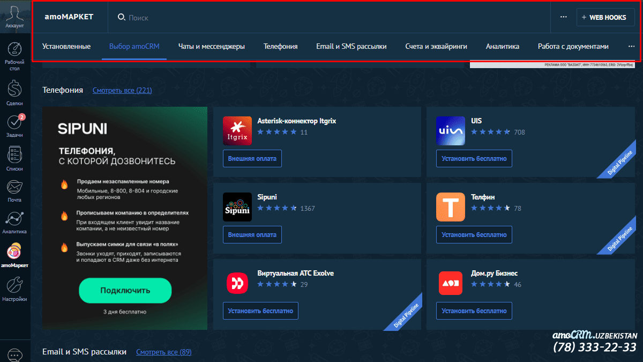This screenshot has height=362, width=643.
Task: Go to Рабочий стол dashboard icon
Action: [15, 49]
